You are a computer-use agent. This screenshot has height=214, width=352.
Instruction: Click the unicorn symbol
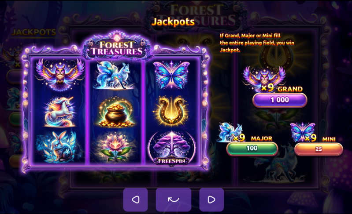(60, 112)
